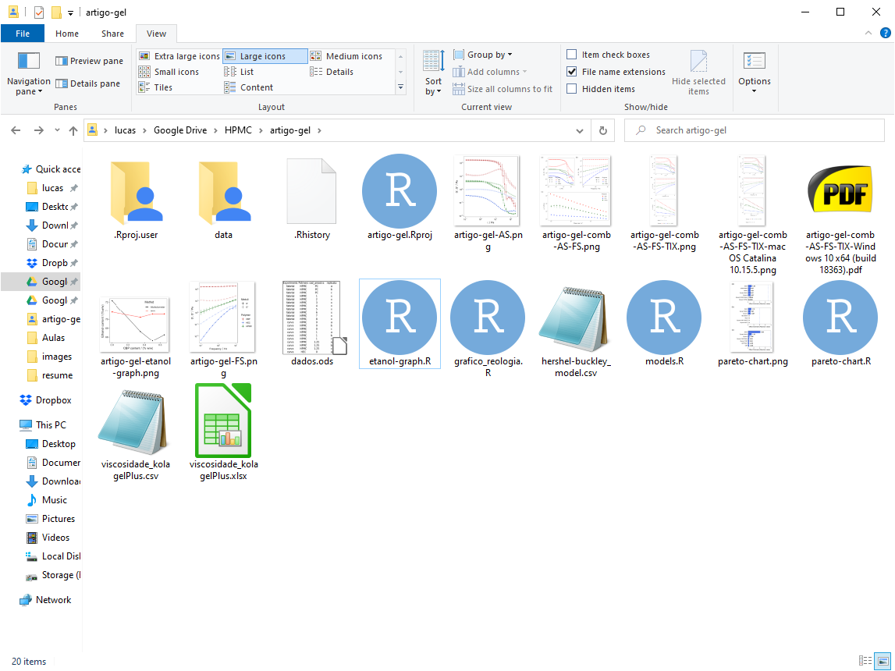
Task: Enable Item check boxes option
Action: click(572, 55)
